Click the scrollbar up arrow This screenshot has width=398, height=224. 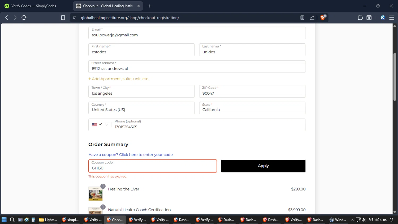395,26
